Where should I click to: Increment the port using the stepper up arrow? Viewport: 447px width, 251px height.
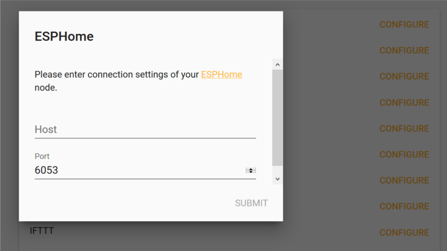pos(251,168)
